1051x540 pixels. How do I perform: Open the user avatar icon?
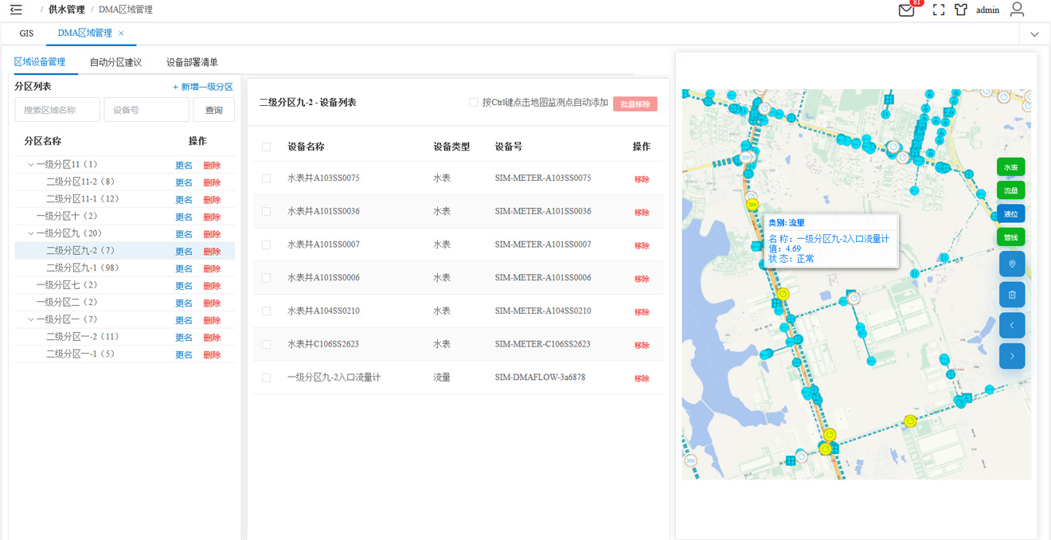tap(1017, 10)
